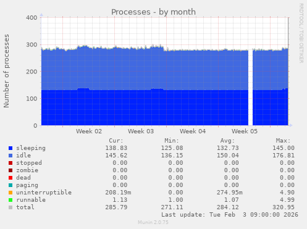Click the dead legend color swatch
Viewport: 307px width, 229px height.
[x=11, y=178]
